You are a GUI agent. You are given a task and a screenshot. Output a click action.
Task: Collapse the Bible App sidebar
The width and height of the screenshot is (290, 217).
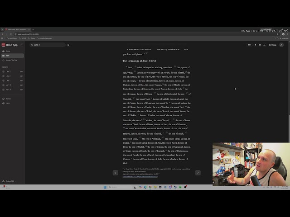pyautogui.click(x=22, y=45)
